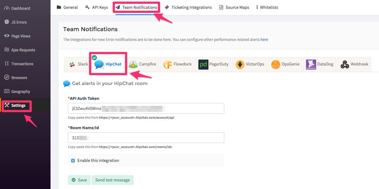
Task: Click the Source Maps file icon
Action: [221, 7]
